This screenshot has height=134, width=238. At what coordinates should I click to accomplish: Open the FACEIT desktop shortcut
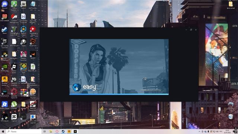[x=33, y=55]
